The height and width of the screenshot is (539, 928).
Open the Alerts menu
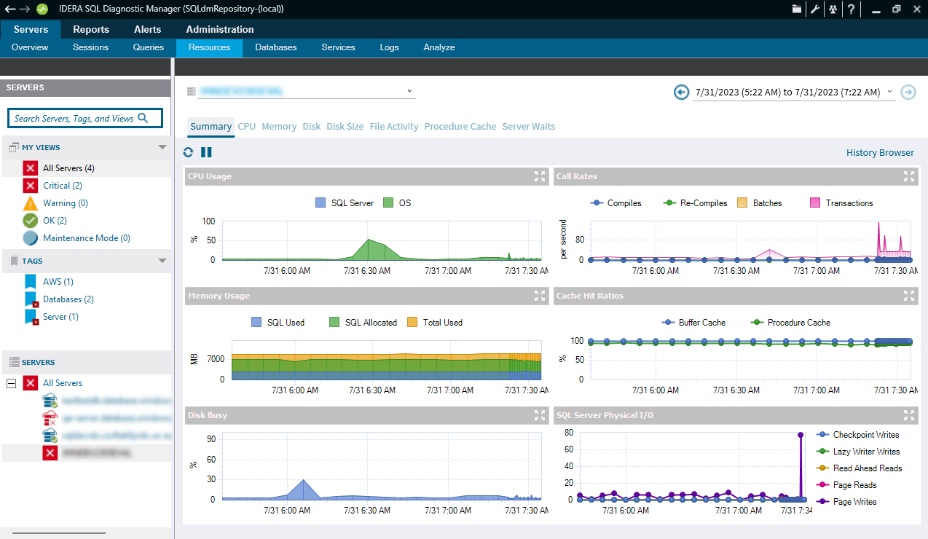pos(147,30)
